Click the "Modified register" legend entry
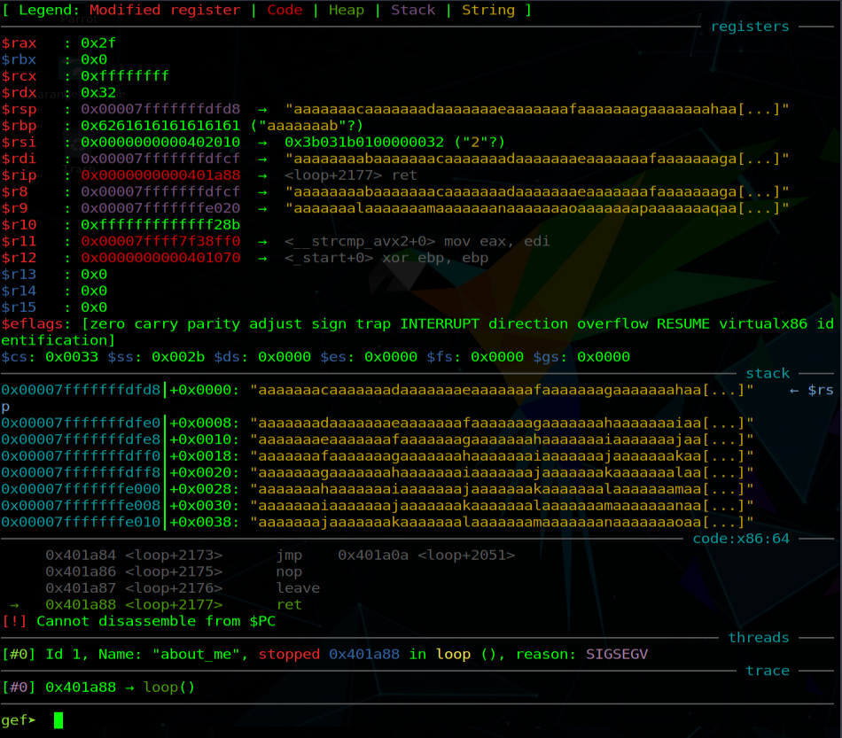Viewport: 842px width, 738px height. (x=165, y=11)
